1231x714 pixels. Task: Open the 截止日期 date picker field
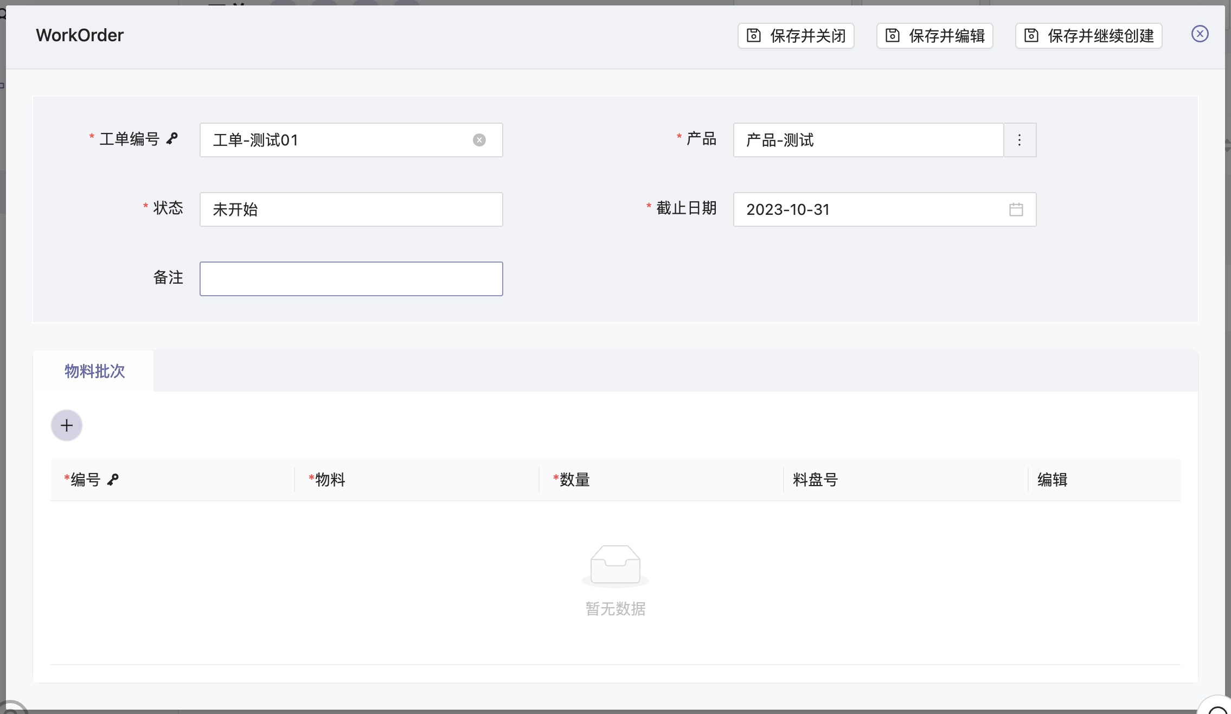pos(868,209)
